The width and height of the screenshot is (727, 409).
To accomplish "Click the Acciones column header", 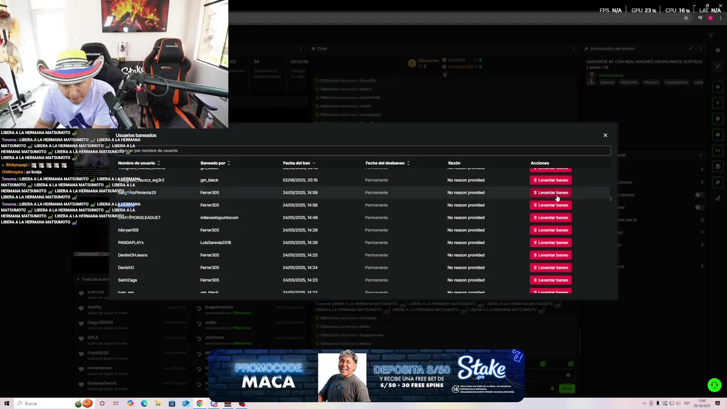I will click(540, 163).
